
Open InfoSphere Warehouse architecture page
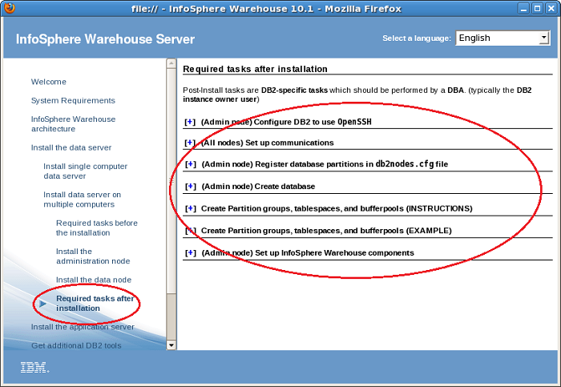[x=73, y=123]
